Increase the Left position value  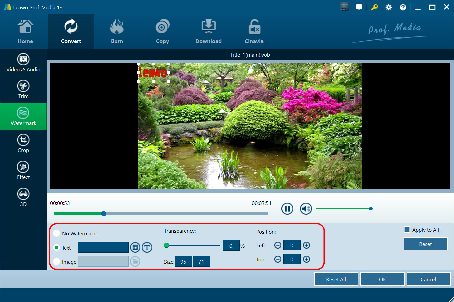click(306, 245)
